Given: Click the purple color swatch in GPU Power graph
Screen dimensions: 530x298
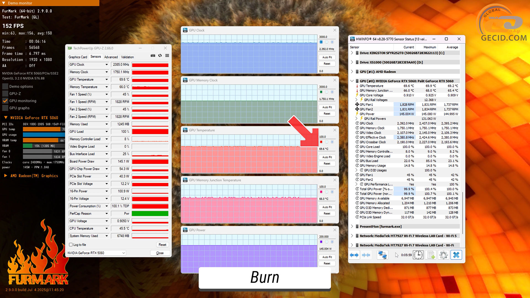Looking at the screenshot, I should (x=321, y=242).
